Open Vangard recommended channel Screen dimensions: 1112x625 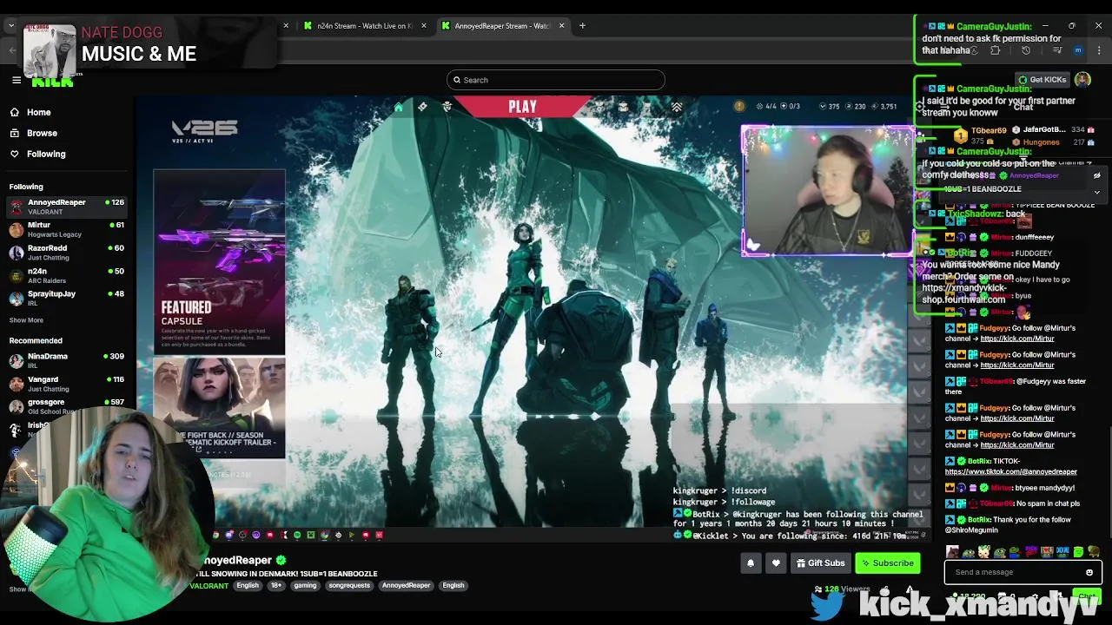(x=66, y=384)
